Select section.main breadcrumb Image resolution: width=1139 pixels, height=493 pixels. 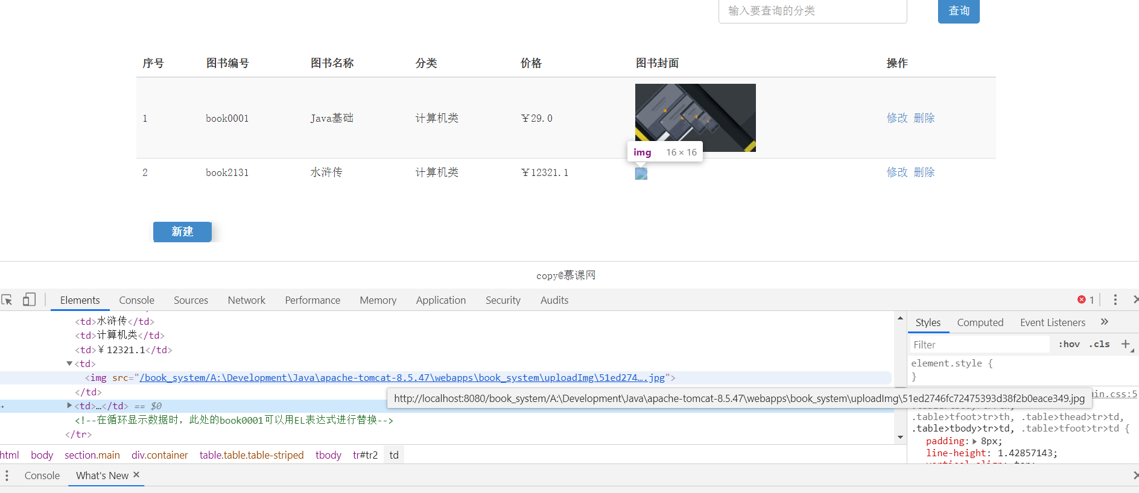tap(92, 455)
